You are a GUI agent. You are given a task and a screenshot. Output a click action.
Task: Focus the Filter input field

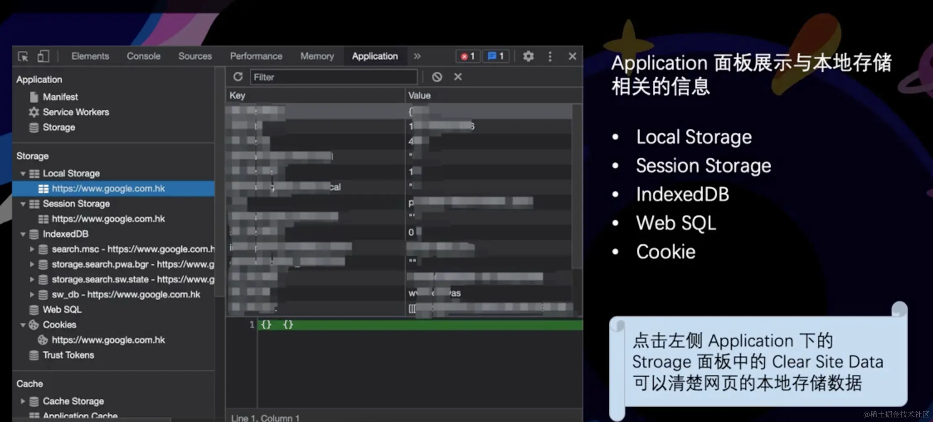tap(334, 77)
